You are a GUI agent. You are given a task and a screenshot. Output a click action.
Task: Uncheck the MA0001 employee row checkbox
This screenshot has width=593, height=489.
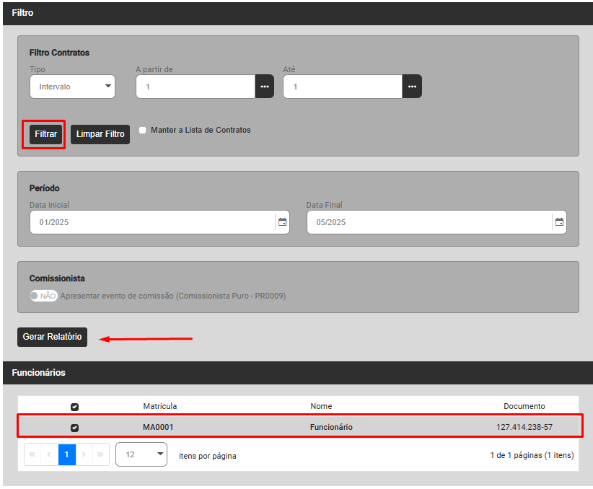[74, 428]
